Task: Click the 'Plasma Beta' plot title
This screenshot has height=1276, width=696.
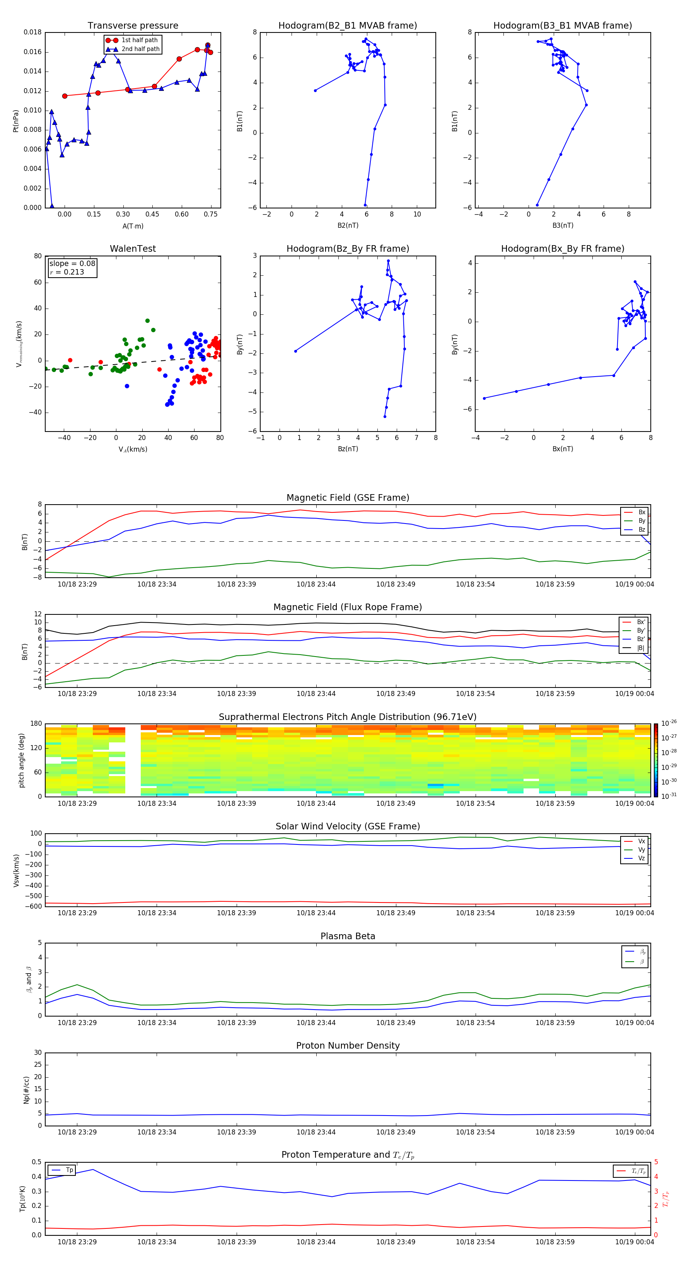Action: click(x=348, y=936)
